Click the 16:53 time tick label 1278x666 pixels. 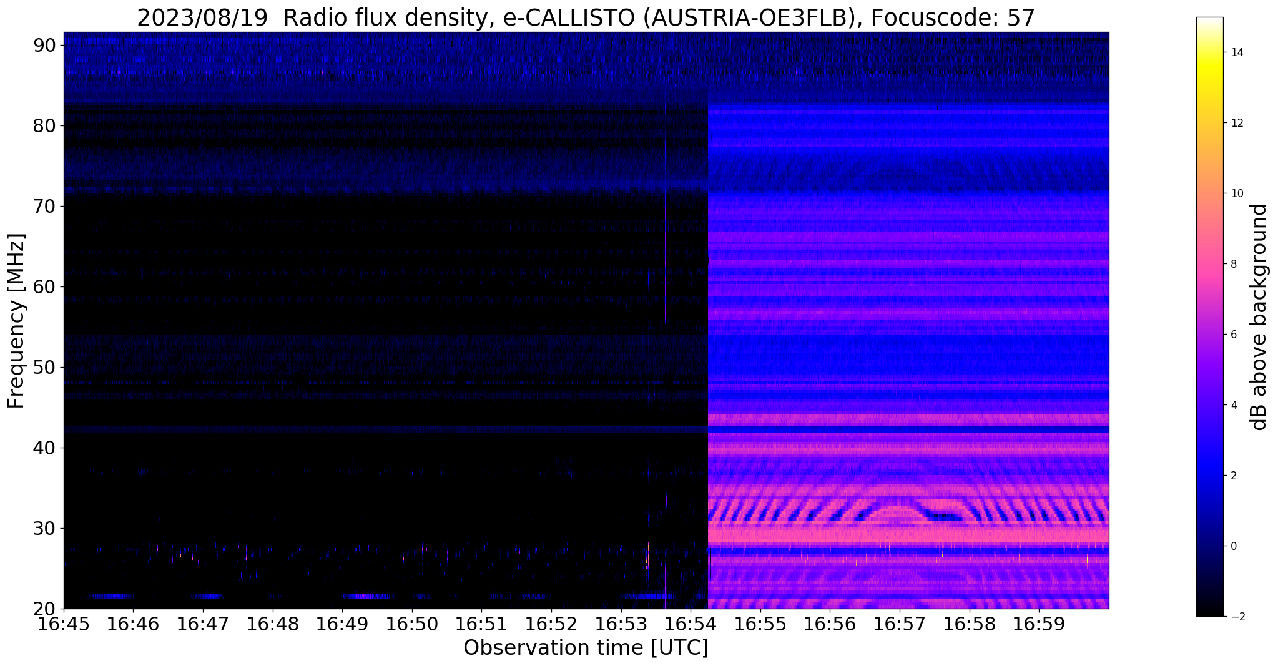click(621, 623)
